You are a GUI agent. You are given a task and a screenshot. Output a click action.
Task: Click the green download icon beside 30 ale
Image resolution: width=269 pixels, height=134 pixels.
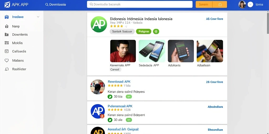pos(110,120)
